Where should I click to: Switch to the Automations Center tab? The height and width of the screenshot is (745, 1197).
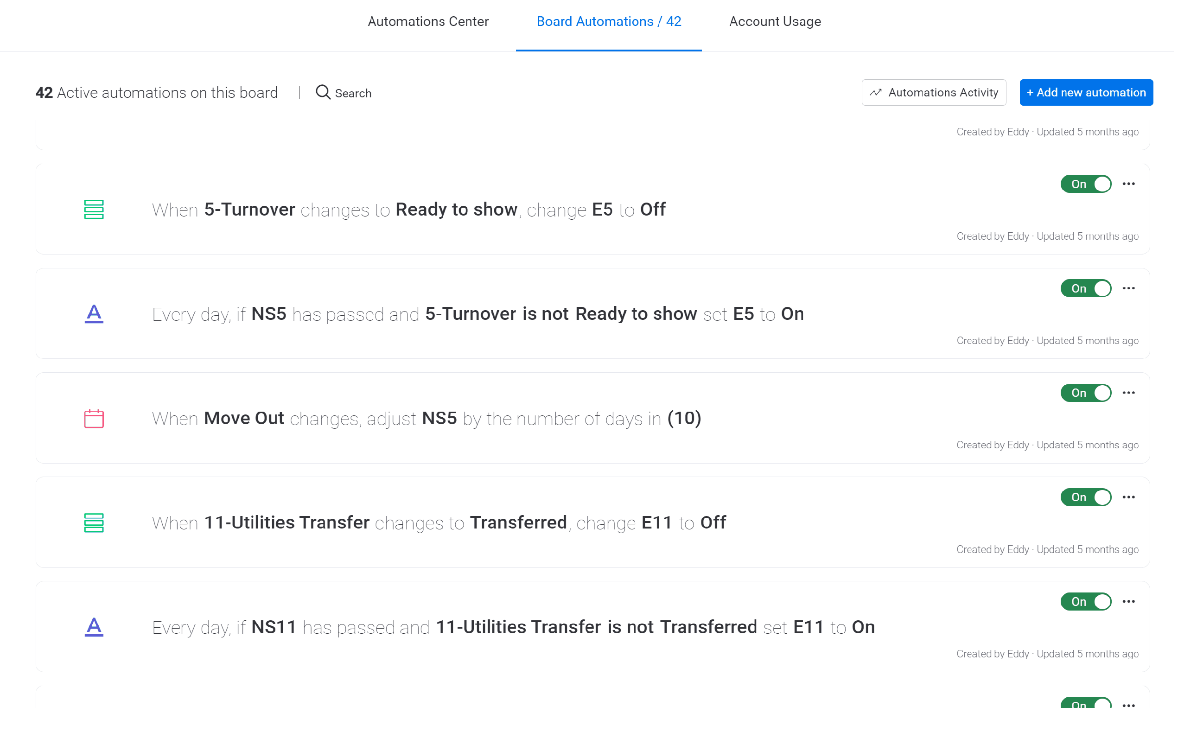coord(428,22)
